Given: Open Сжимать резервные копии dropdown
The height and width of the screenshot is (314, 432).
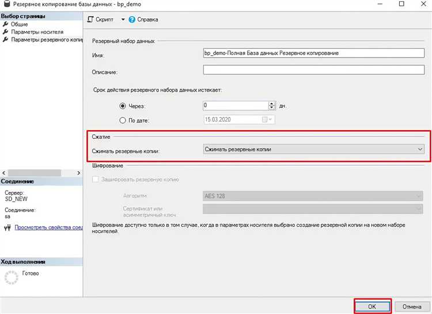Looking at the screenshot, I should pyautogui.click(x=419, y=149).
